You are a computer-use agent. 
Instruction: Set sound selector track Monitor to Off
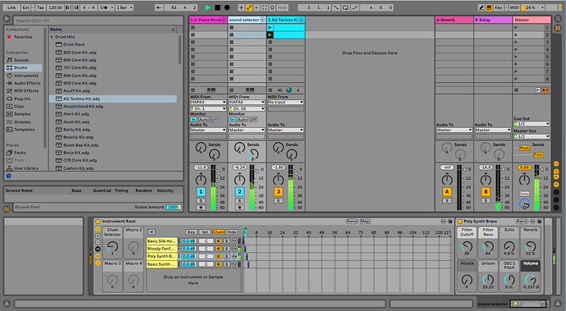coord(253,119)
